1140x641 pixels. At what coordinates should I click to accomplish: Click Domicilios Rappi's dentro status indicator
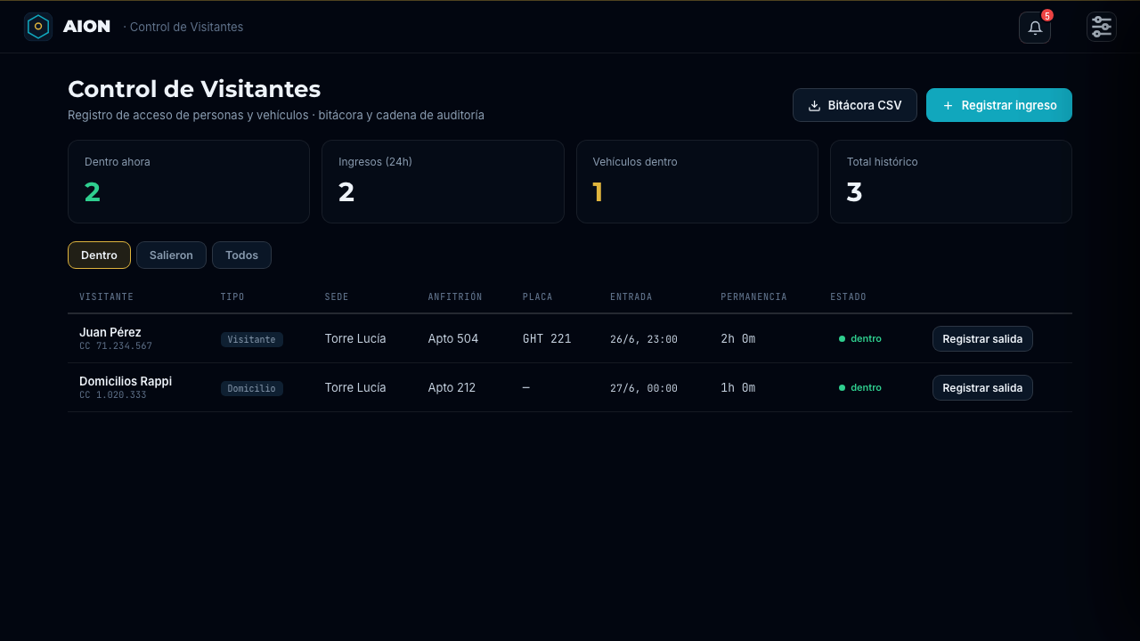tap(860, 388)
